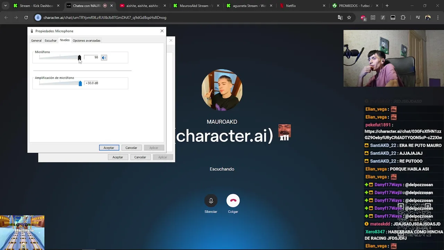
Task: Click Aceptar in the background Sound dialog
Action: pyautogui.click(x=118, y=157)
